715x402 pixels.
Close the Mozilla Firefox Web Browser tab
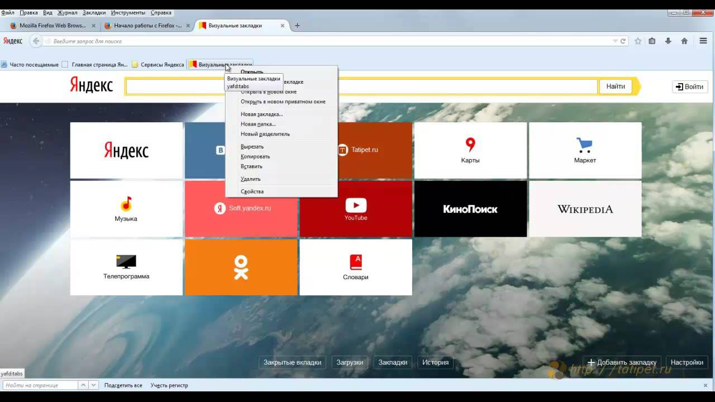pos(93,26)
